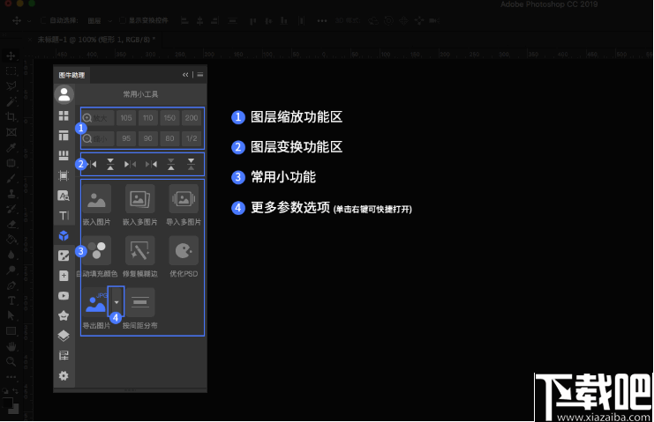This screenshot has height=422, width=654.
Task: Open the 图层 auto-select dropdown
Action: click(100, 21)
